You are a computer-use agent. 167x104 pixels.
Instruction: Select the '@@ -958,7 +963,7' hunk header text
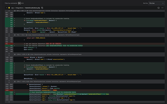coord(47,35)
